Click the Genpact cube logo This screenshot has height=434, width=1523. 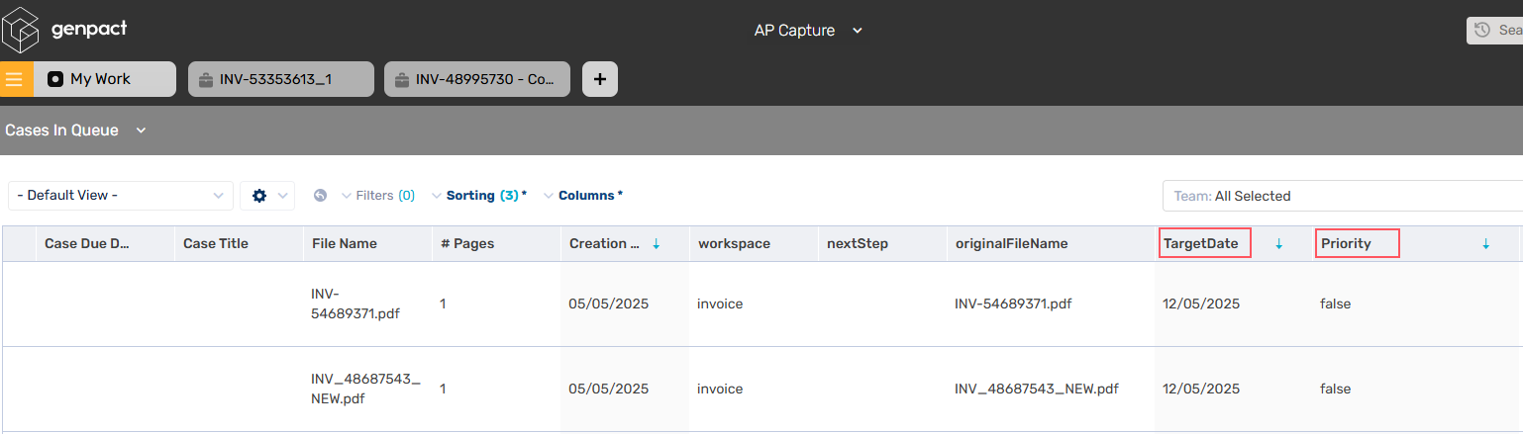[x=21, y=30]
